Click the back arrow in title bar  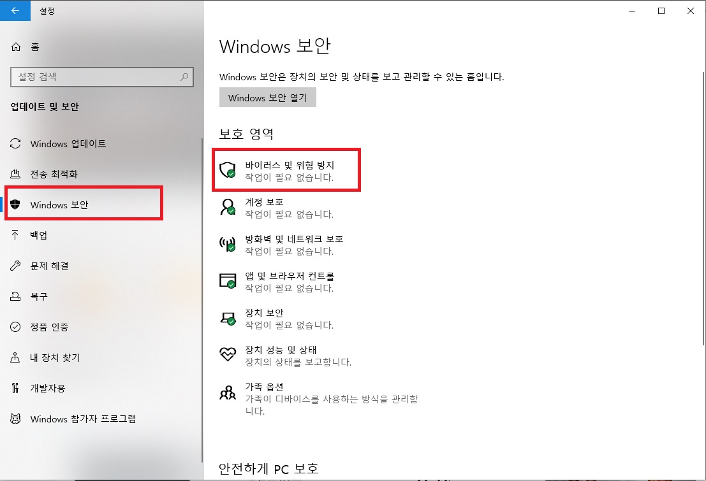(x=15, y=10)
